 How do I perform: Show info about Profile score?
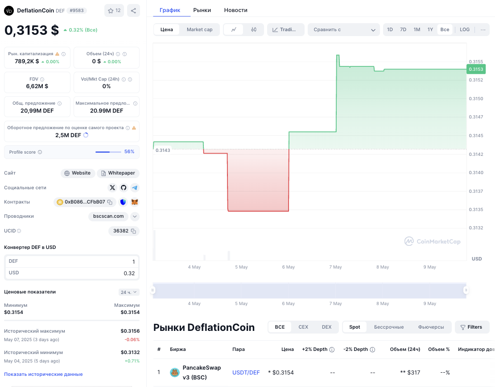coord(40,152)
